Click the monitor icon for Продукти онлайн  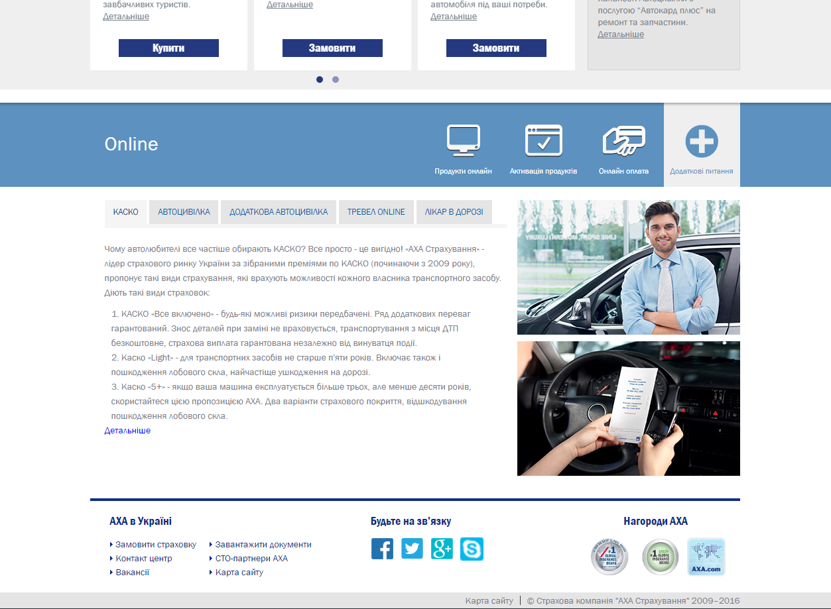coord(464,140)
